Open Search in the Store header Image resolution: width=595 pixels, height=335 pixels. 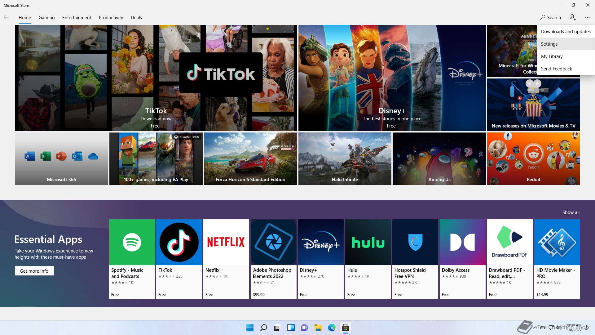(x=550, y=17)
